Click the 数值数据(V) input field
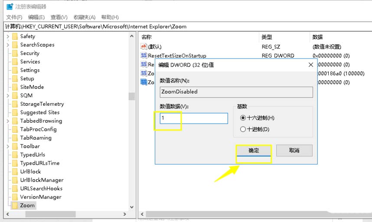 [194, 118]
